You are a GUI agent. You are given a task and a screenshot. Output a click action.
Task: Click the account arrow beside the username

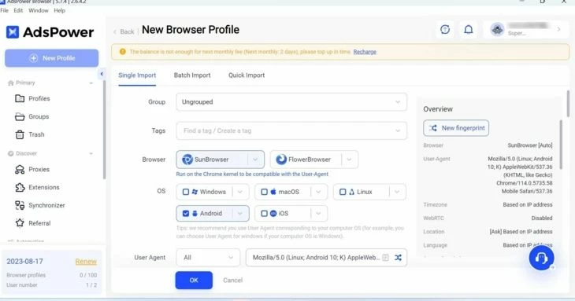tap(558, 29)
